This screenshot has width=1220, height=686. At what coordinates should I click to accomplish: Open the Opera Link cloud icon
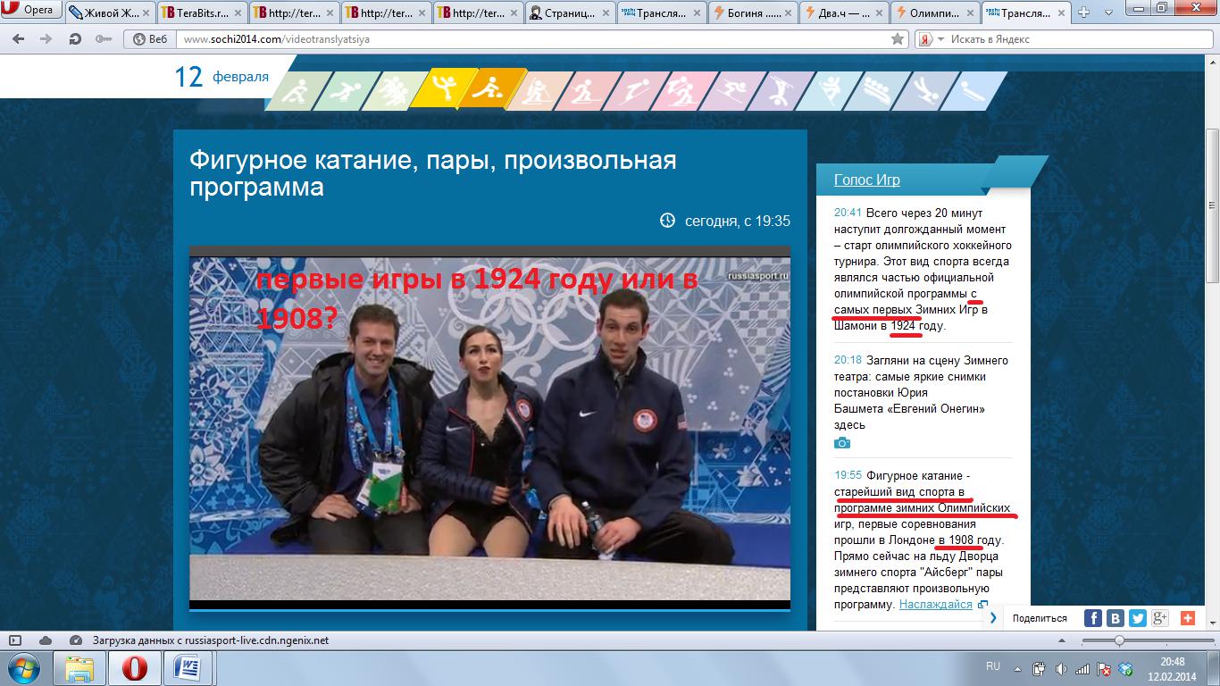(46, 640)
